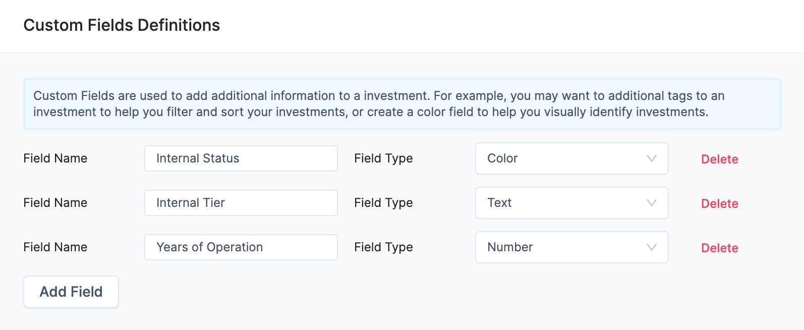Click the Custom Fields Definitions heading
804x330 pixels.
coord(122,25)
